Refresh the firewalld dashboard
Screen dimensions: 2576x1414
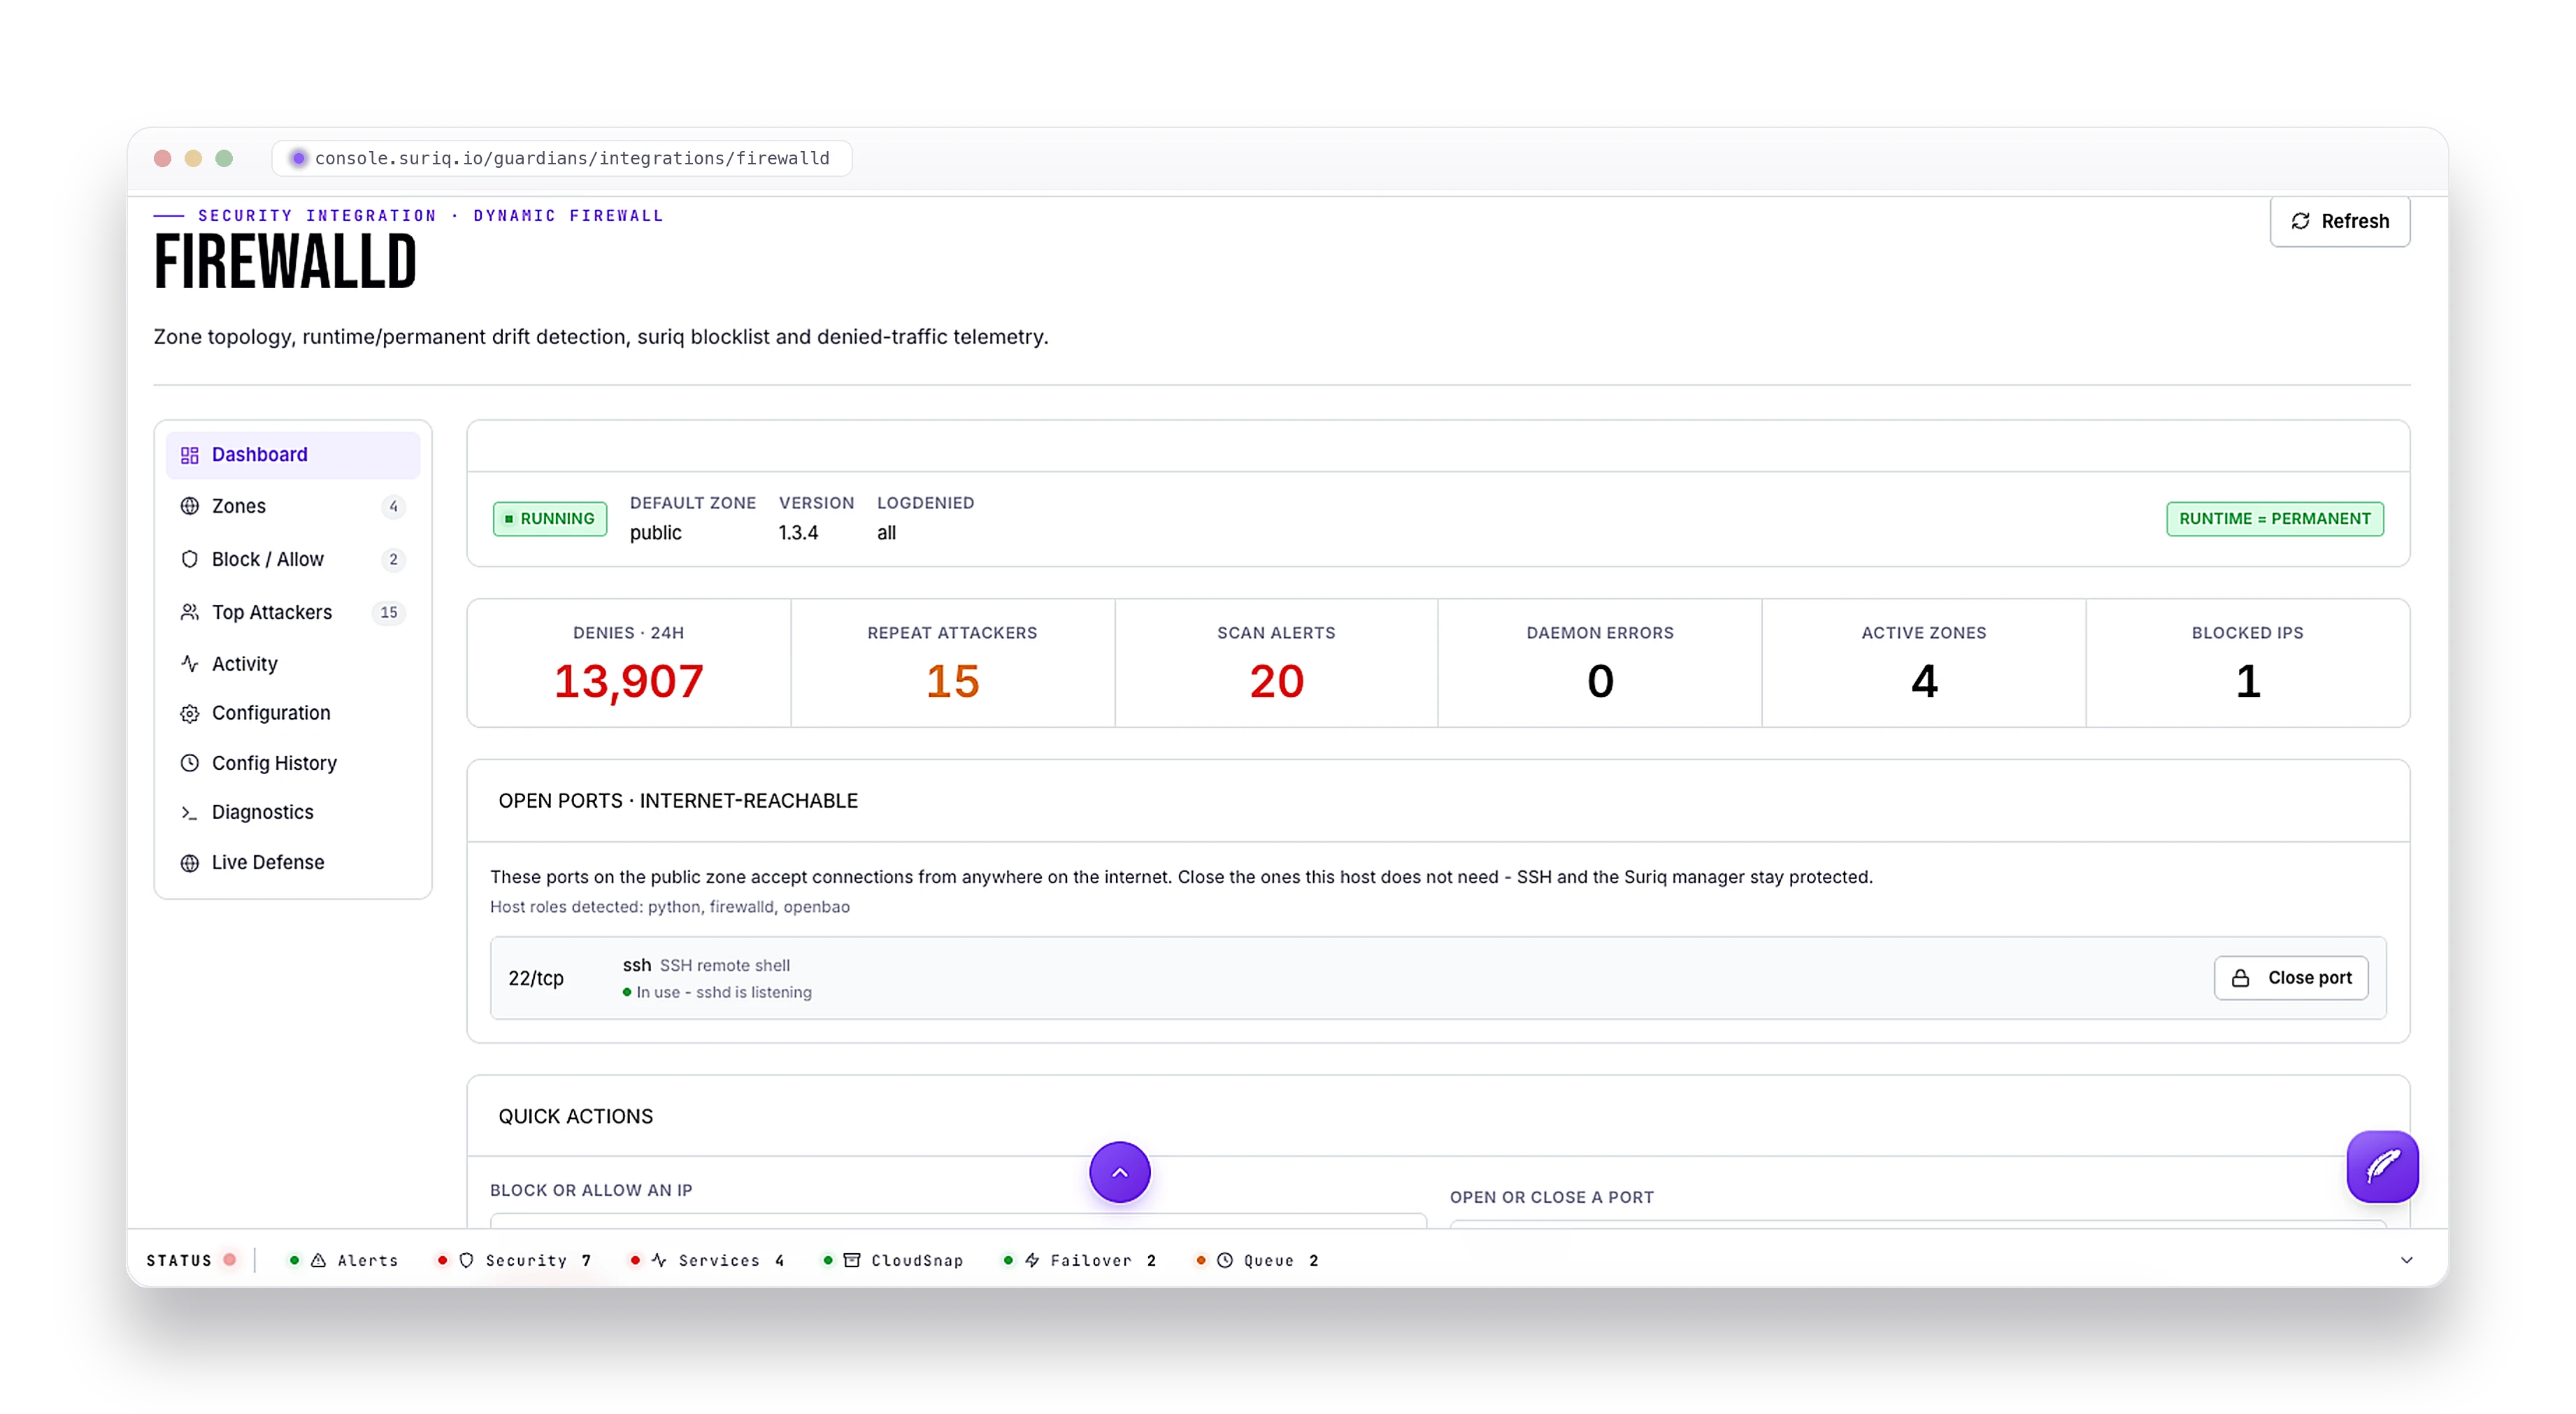point(2339,221)
